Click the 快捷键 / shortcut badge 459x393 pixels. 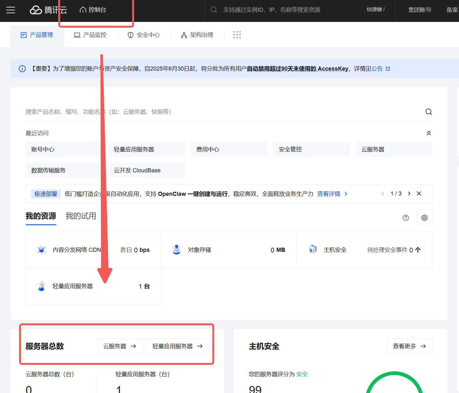(x=376, y=10)
